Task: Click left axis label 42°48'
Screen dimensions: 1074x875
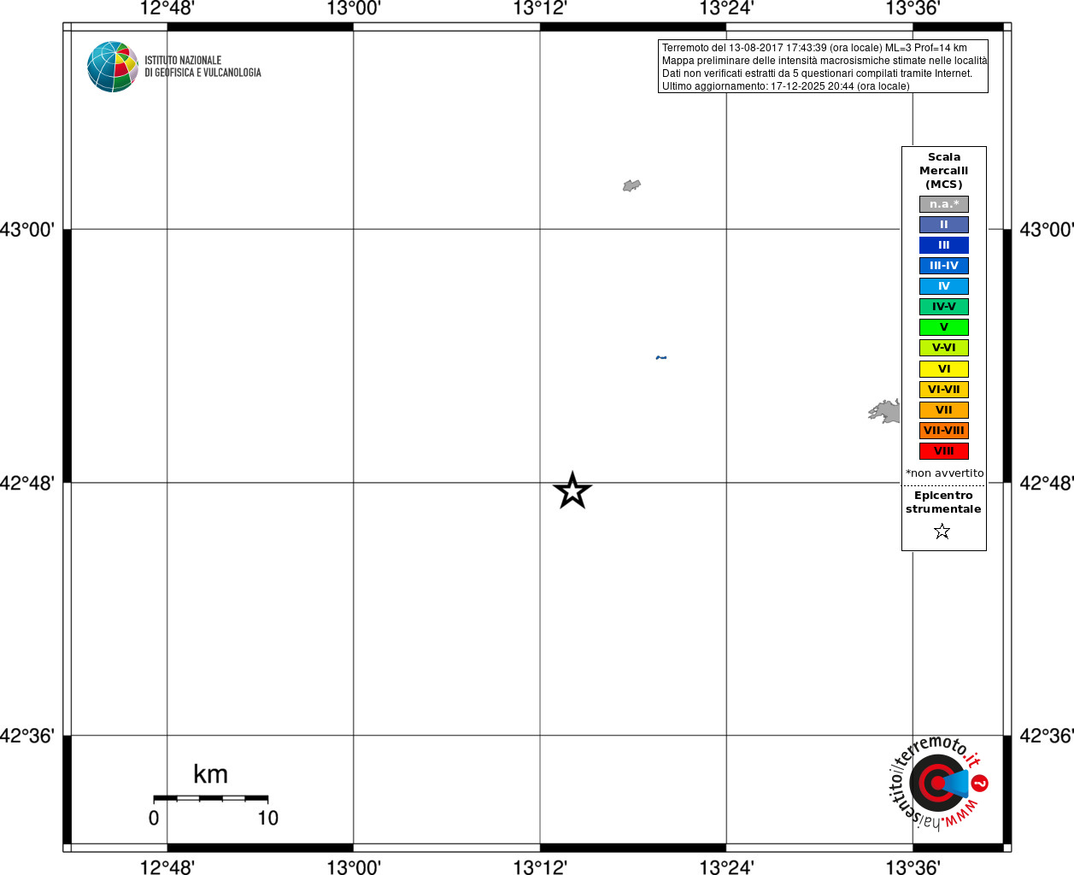Action: [x=27, y=484]
